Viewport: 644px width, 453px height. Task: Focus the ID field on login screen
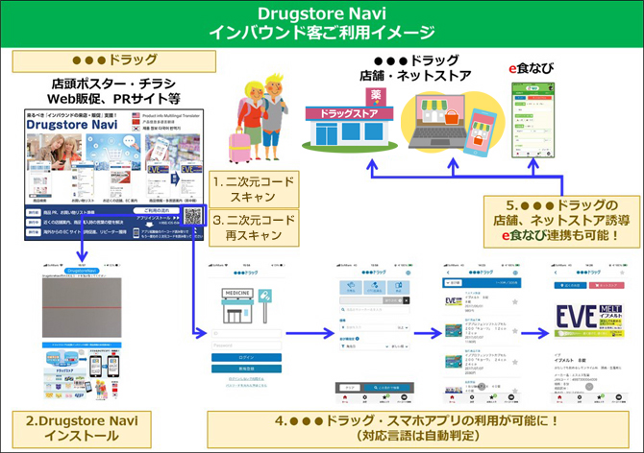pos(246,333)
